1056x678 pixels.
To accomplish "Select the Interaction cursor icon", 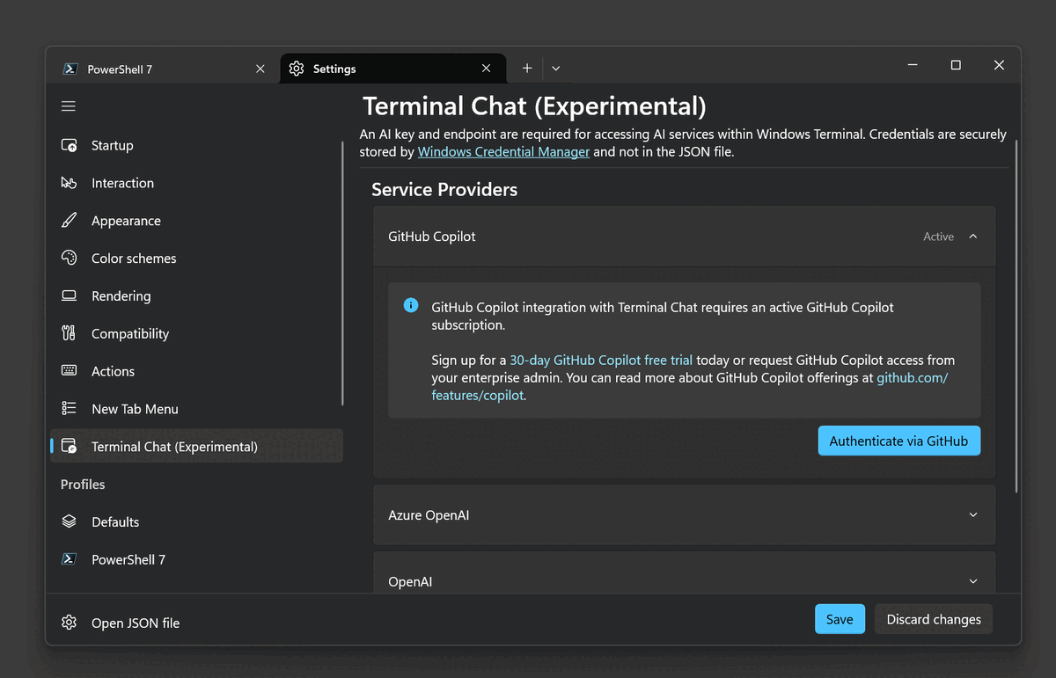I will point(69,183).
